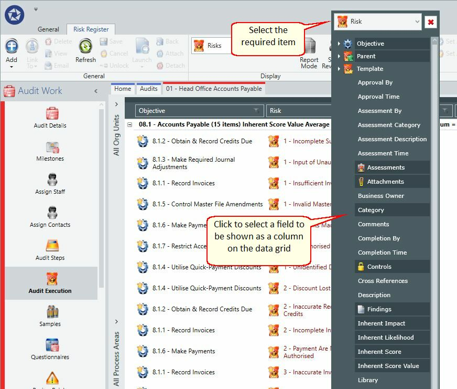Click the Cancel ribbon button
Image resolution: width=457 pixels, height=389 pixels.
(x=114, y=54)
